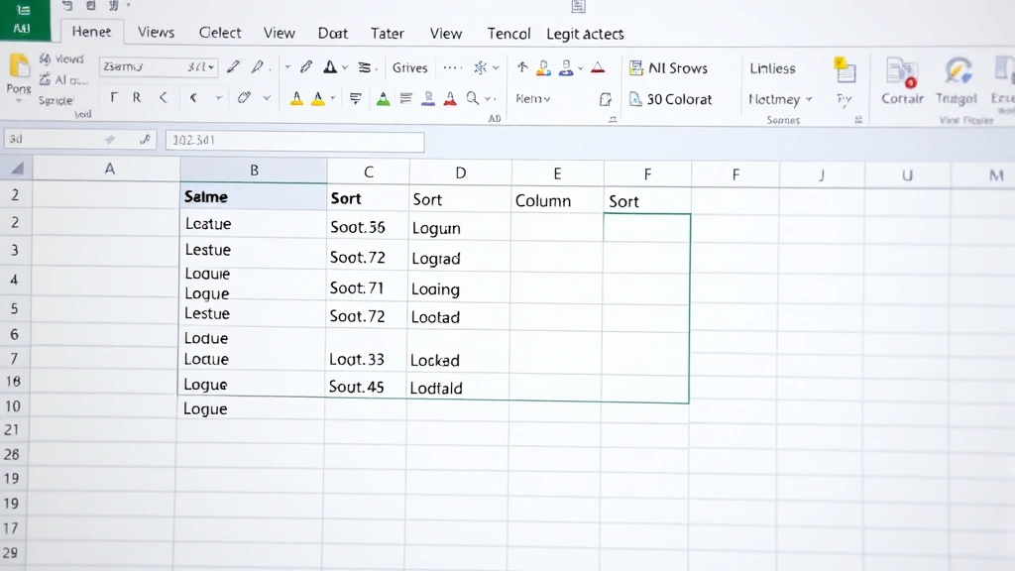Expand the font size dropdown

click(206, 67)
